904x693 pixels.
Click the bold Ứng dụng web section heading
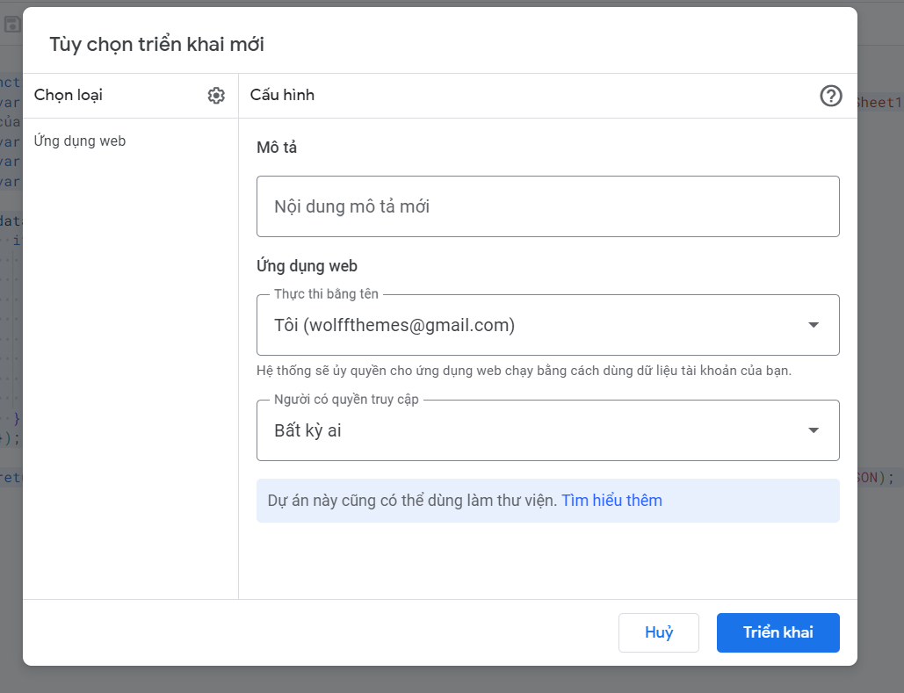coord(307,266)
